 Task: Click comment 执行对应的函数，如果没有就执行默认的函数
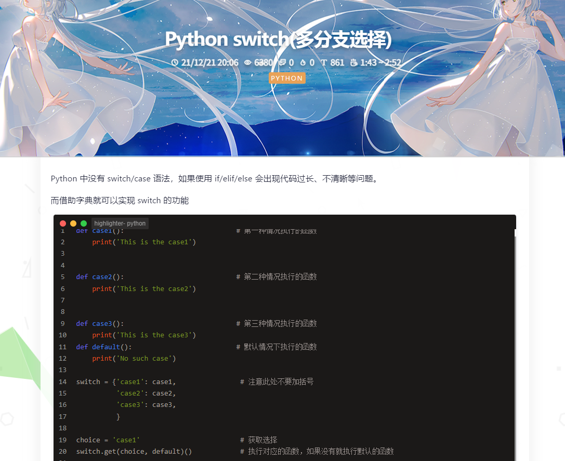317,451
